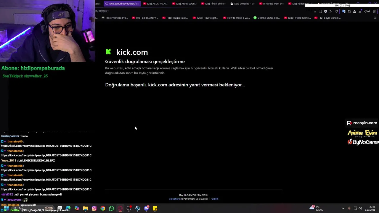This screenshot has height=213, width=379.
Task: Click the pin icon in the browser toolbar
Action: coord(315,11)
